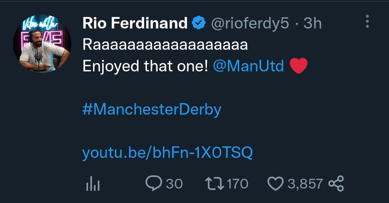The image size is (389, 203).
Task: Open the #ManchesterDerby hashtag
Action: click(152, 109)
